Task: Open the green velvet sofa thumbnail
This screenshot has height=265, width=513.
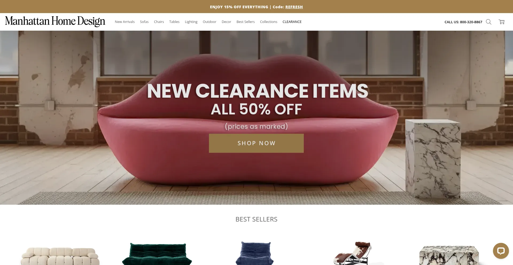Action: pyautogui.click(x=157, y=254)
